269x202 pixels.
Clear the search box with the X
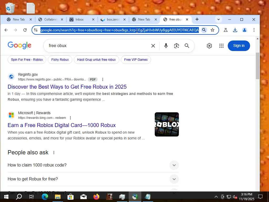pyautogui.click(x=153, y=46)
